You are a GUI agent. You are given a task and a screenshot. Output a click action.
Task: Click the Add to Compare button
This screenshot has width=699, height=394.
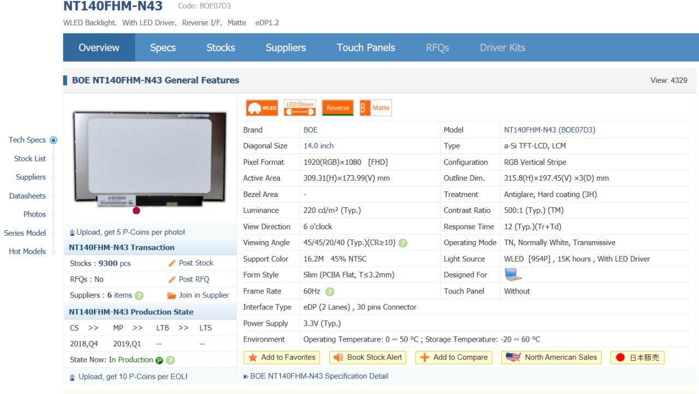click(454, 357)
